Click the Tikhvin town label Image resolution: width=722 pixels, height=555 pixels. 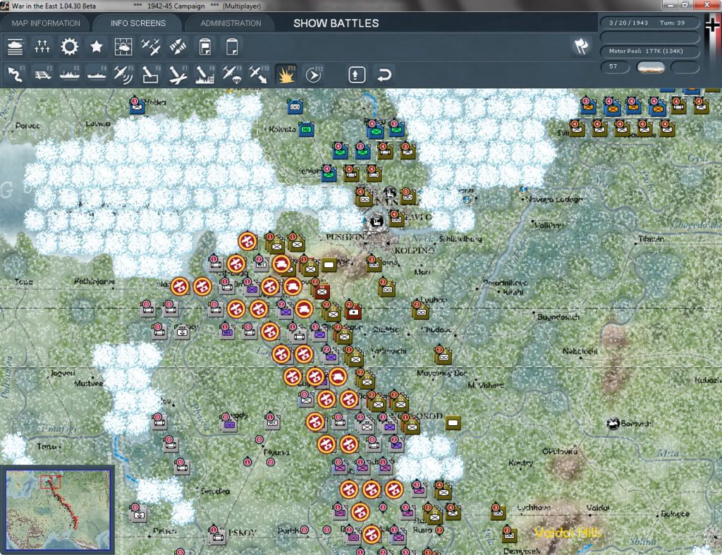[x=651, y=239]
